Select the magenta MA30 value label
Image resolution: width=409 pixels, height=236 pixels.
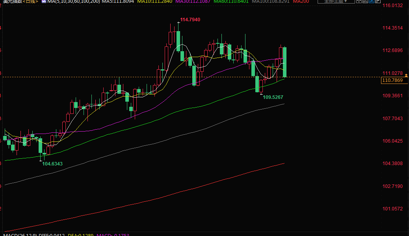coord(192,2)
